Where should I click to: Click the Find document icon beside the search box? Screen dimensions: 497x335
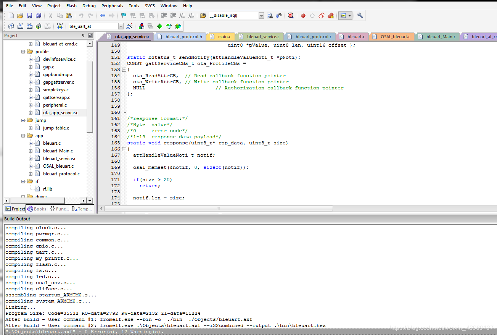coord(270,16)
